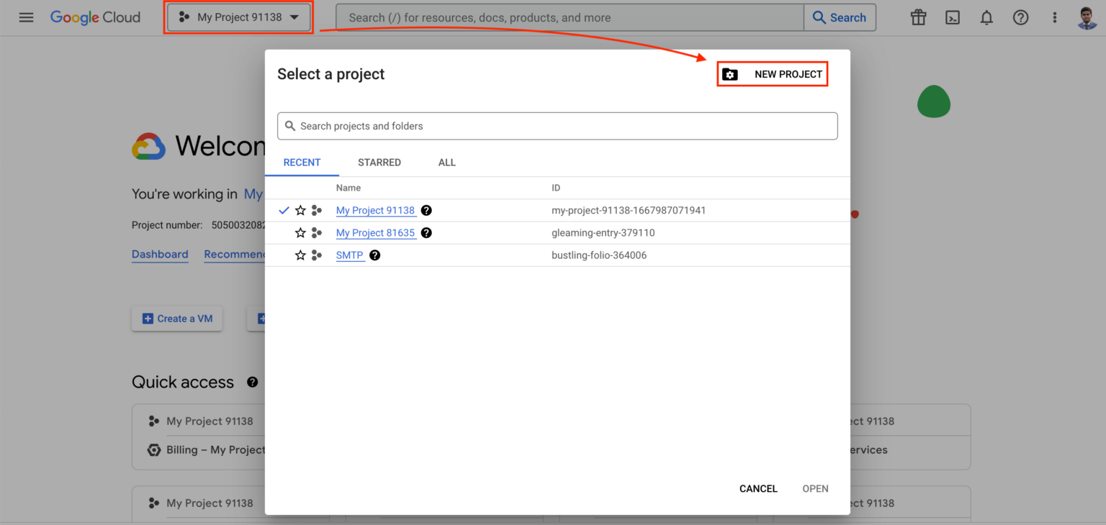Click the question mark icon next to SMTP
This screenshot has width=1106, height=525.
tap(374, 255)
